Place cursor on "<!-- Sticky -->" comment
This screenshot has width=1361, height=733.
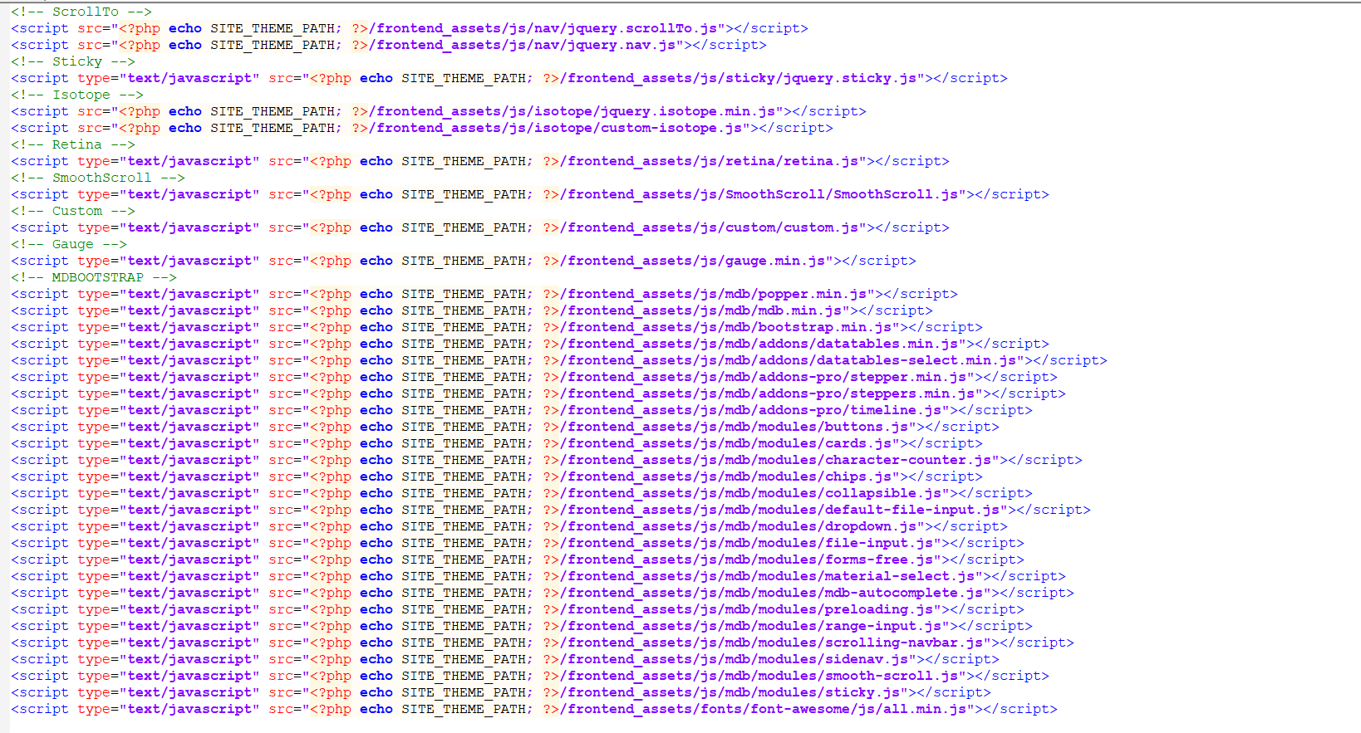73,61
